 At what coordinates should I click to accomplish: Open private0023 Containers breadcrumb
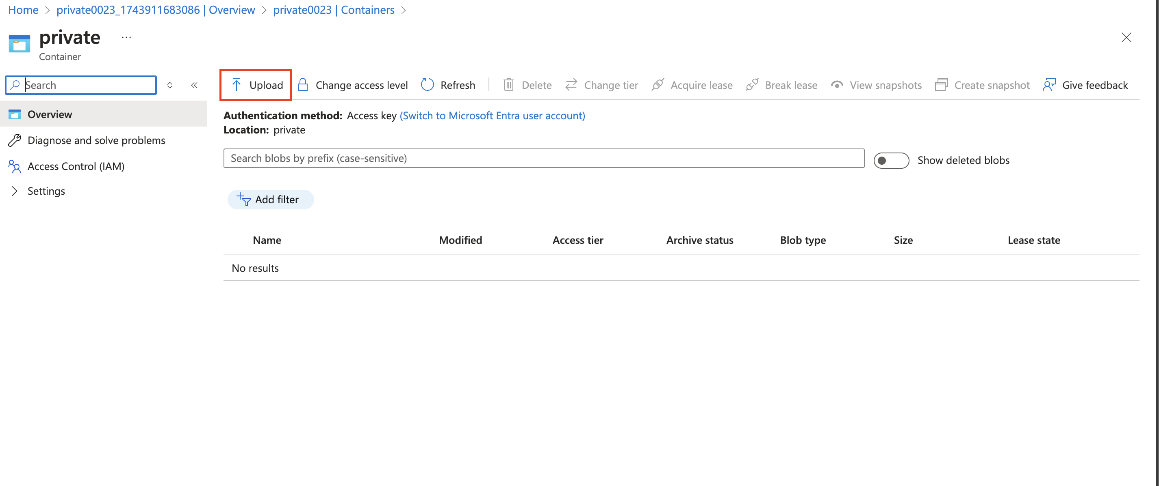(x=334, y=10)
